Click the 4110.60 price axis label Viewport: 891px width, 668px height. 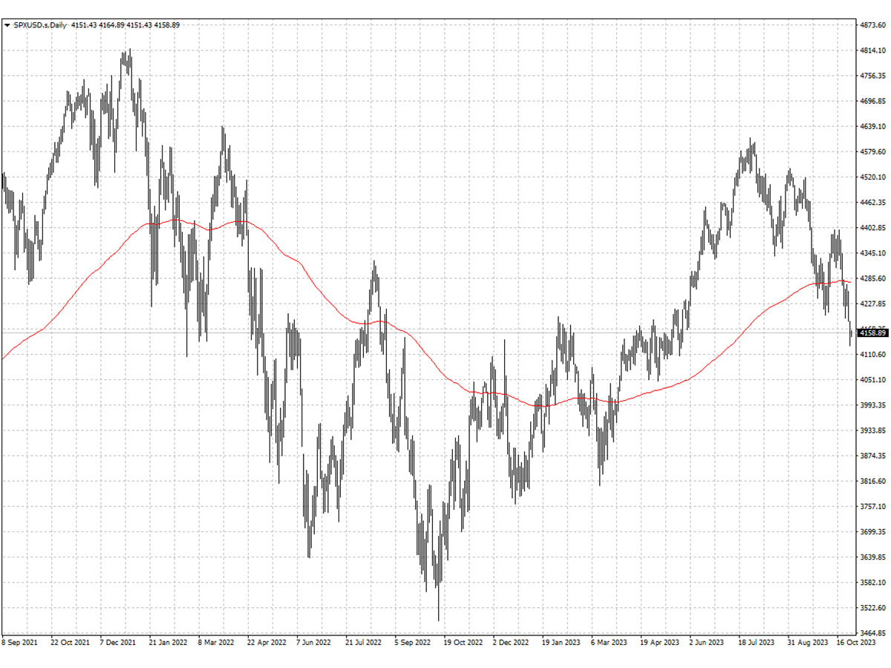(872, 355)
